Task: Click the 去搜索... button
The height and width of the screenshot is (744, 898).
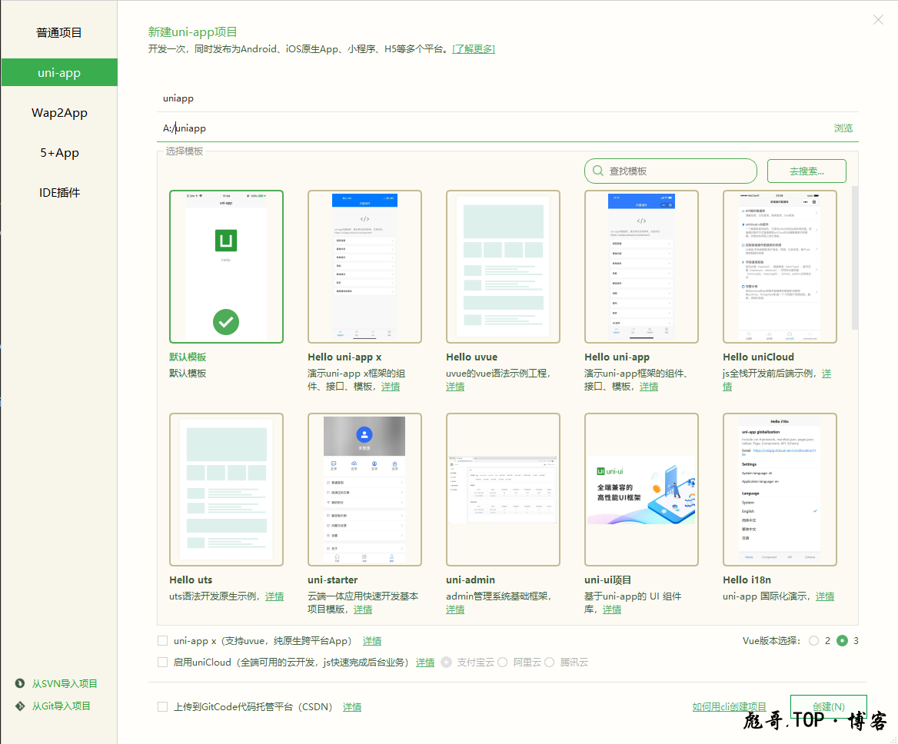Action: (x=807, y=171)
